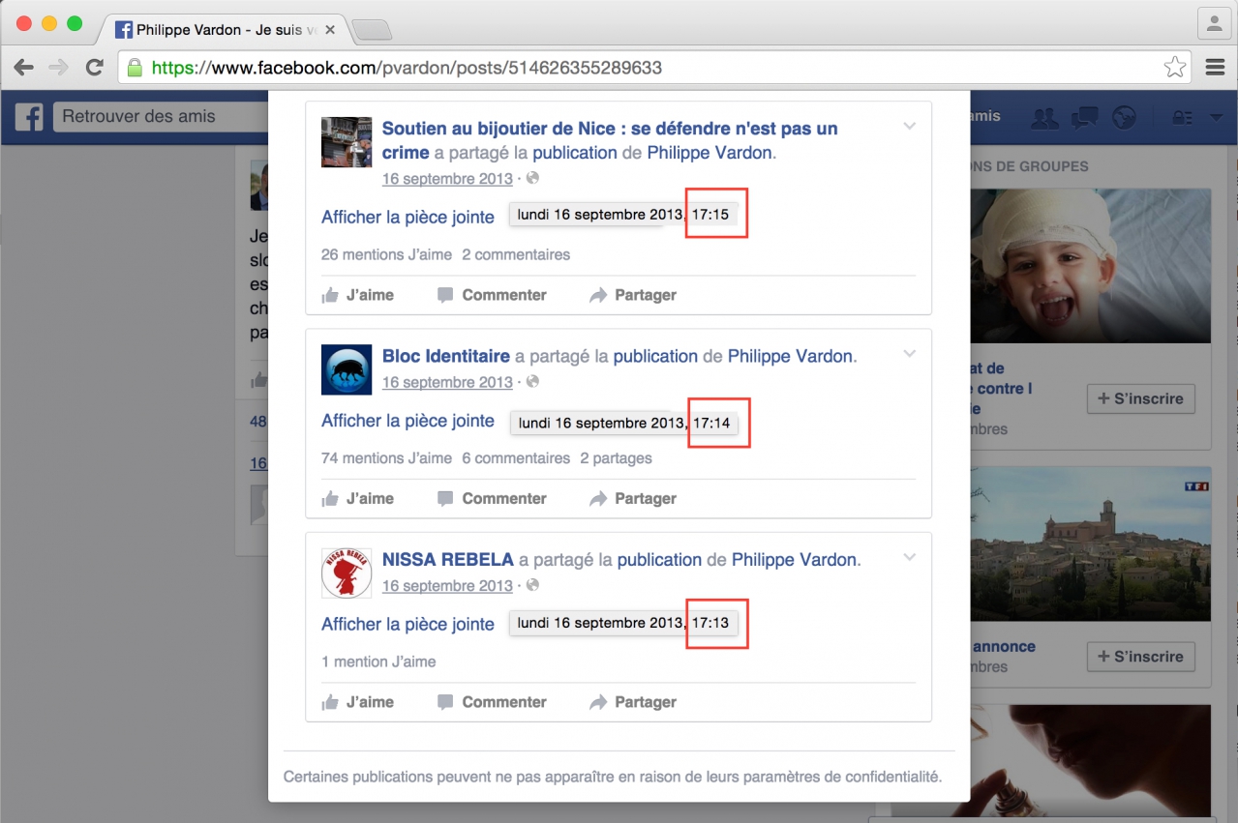Open the Soutien au bijoutier de Nice page link

pyautogui.click(x=610, y=140)
